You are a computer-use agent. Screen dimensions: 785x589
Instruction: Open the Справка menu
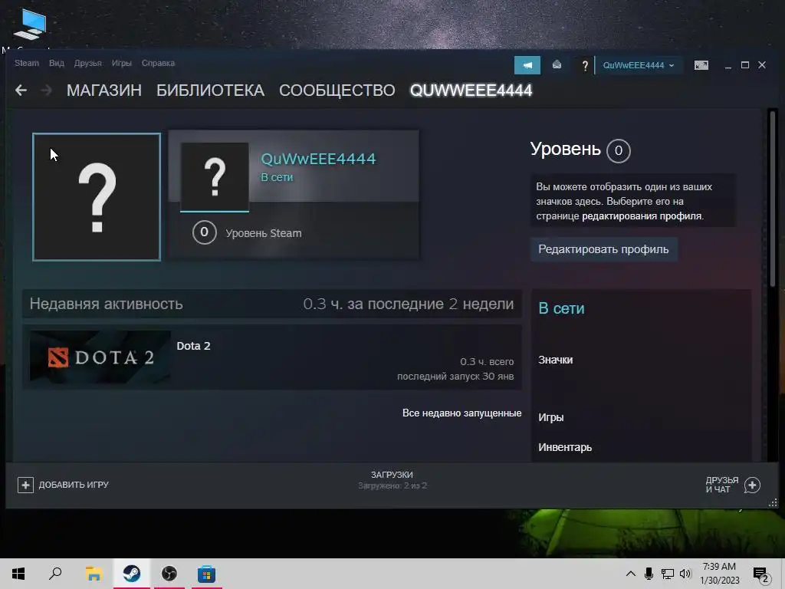point(158,63)
